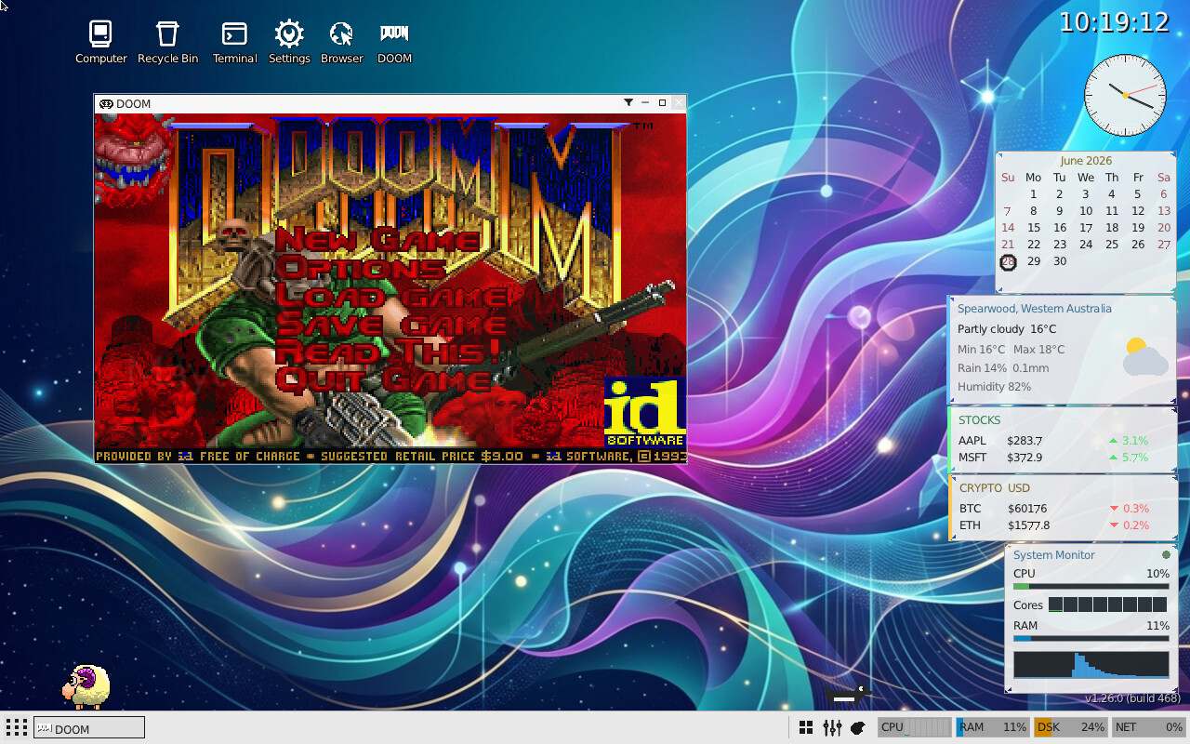Click the DSK 24% meter in taskbar
Viewport: 1190px width, 744px height.
coord(1070,727)
